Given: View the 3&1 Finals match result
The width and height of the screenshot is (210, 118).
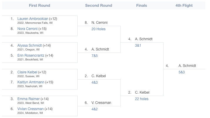Looking at the screenshot, I should point(138,45).
